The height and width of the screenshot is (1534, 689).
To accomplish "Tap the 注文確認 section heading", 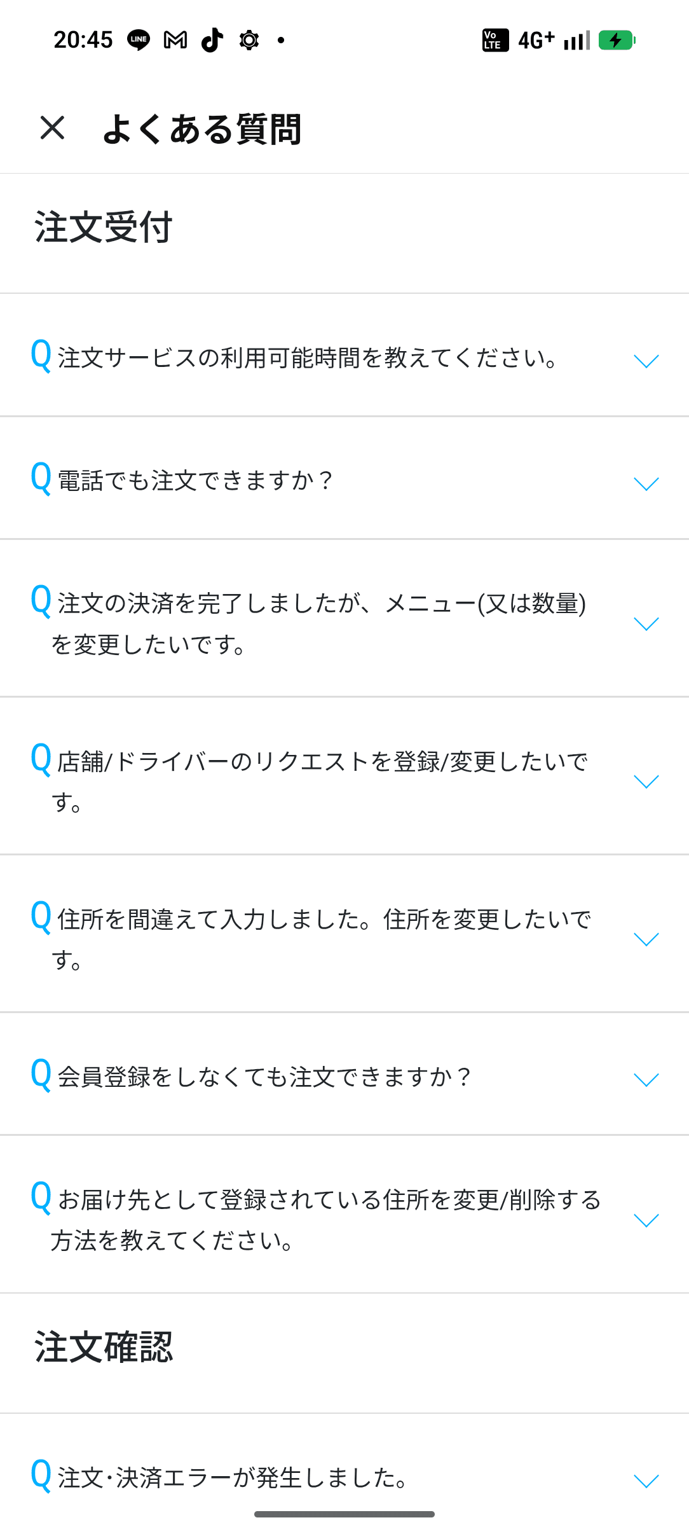I will [x=104, y=1347].
